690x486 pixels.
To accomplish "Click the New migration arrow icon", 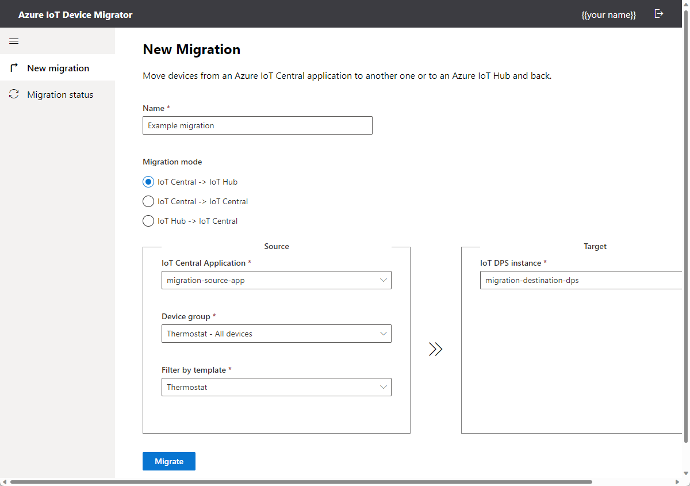I will [14, 68].
